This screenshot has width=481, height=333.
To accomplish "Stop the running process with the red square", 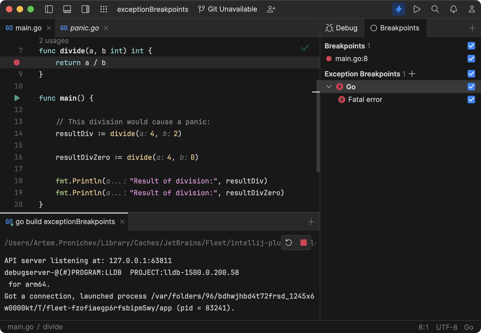I will pos(304,243).
